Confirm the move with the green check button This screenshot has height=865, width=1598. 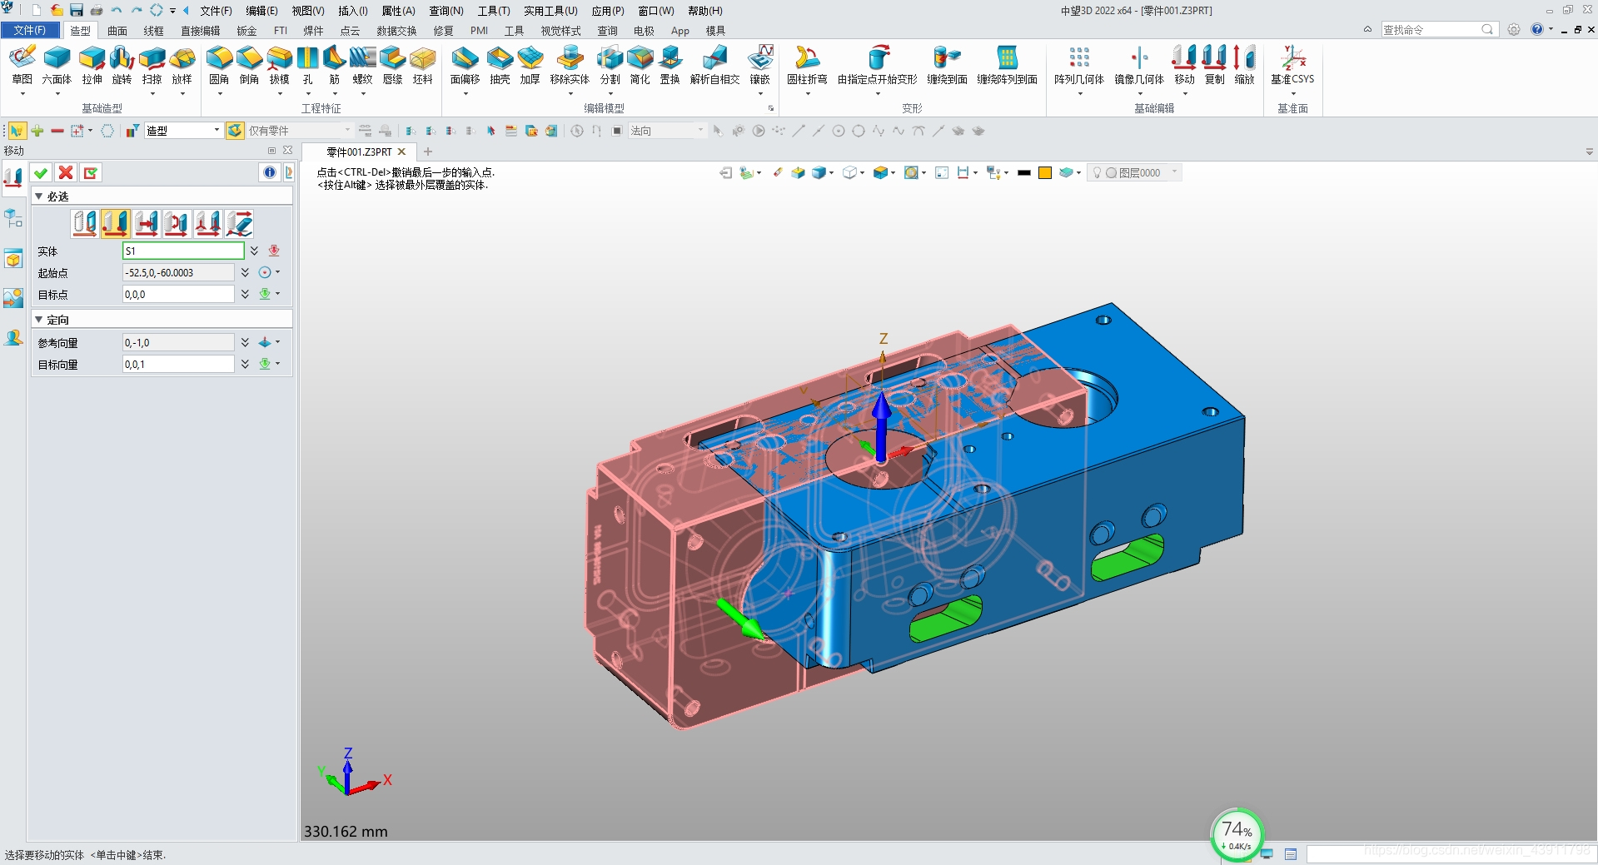[41, 172]
